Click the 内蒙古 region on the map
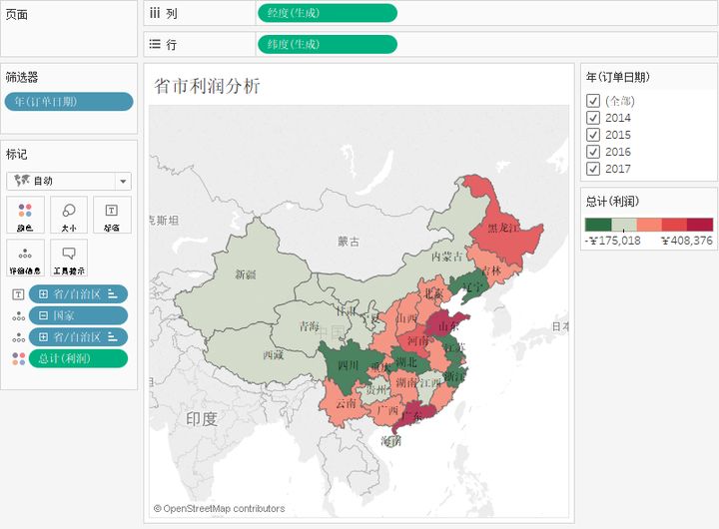719x529 pixels. [x=447, y=257]
